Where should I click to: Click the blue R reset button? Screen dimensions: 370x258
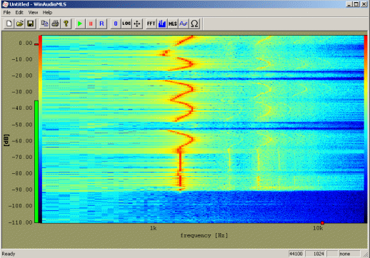101,24
